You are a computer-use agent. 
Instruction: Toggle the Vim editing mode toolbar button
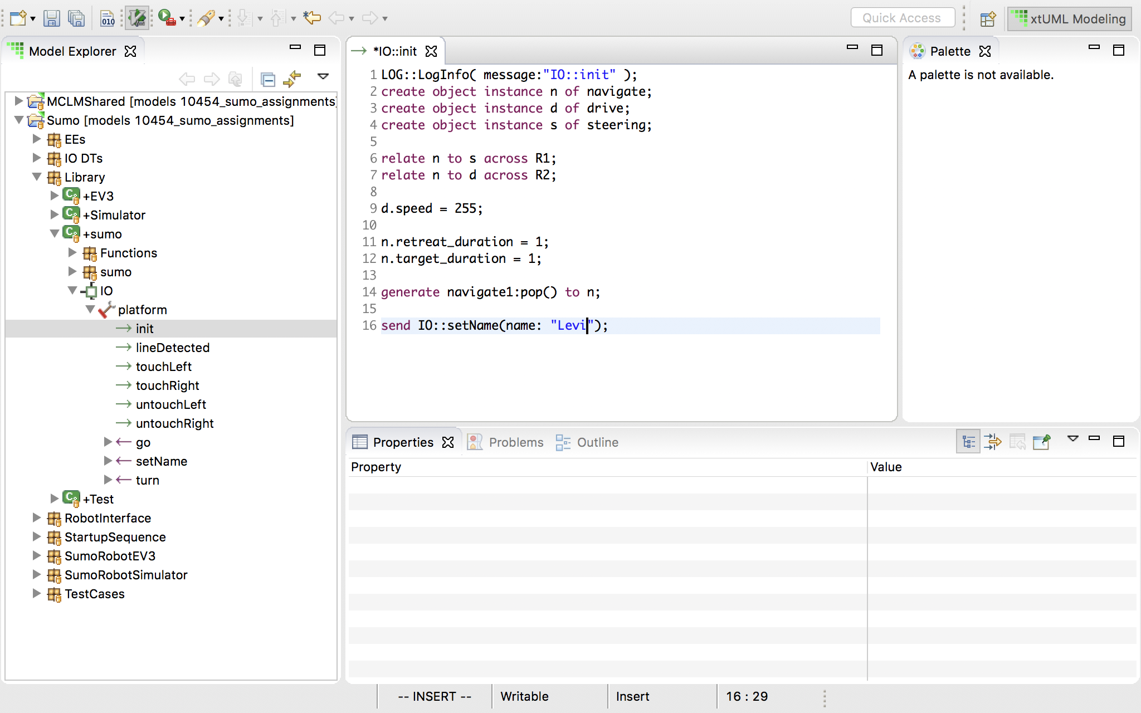(137, 18)
